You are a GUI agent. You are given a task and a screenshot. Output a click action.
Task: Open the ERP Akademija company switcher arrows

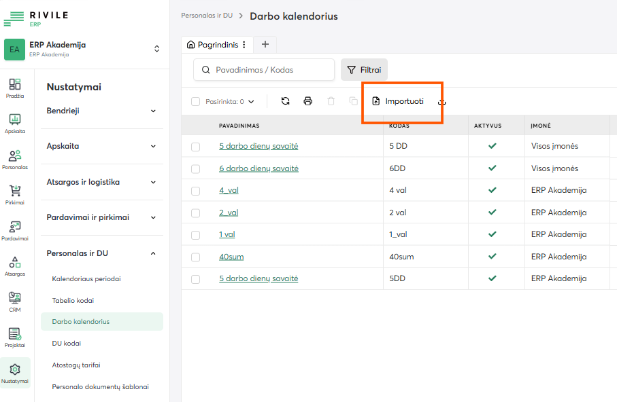(x=156, y=49)
